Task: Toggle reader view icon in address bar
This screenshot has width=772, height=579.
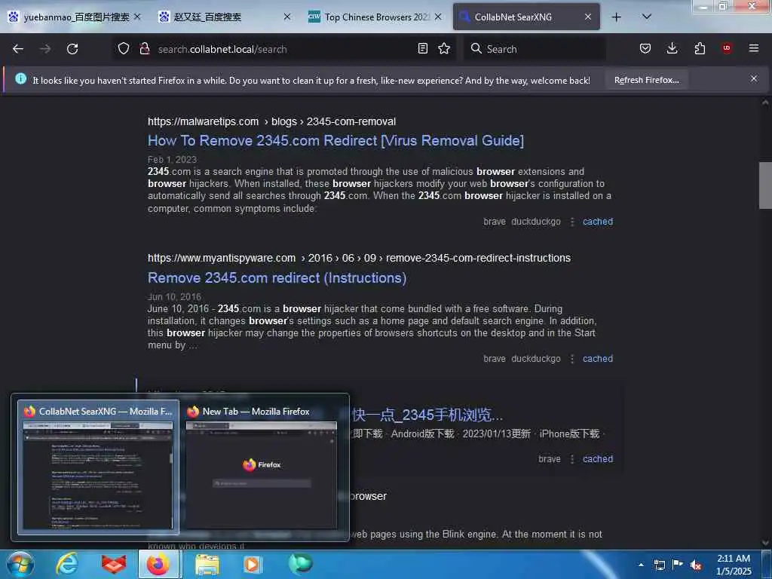Action: click(x=422, y=48)
